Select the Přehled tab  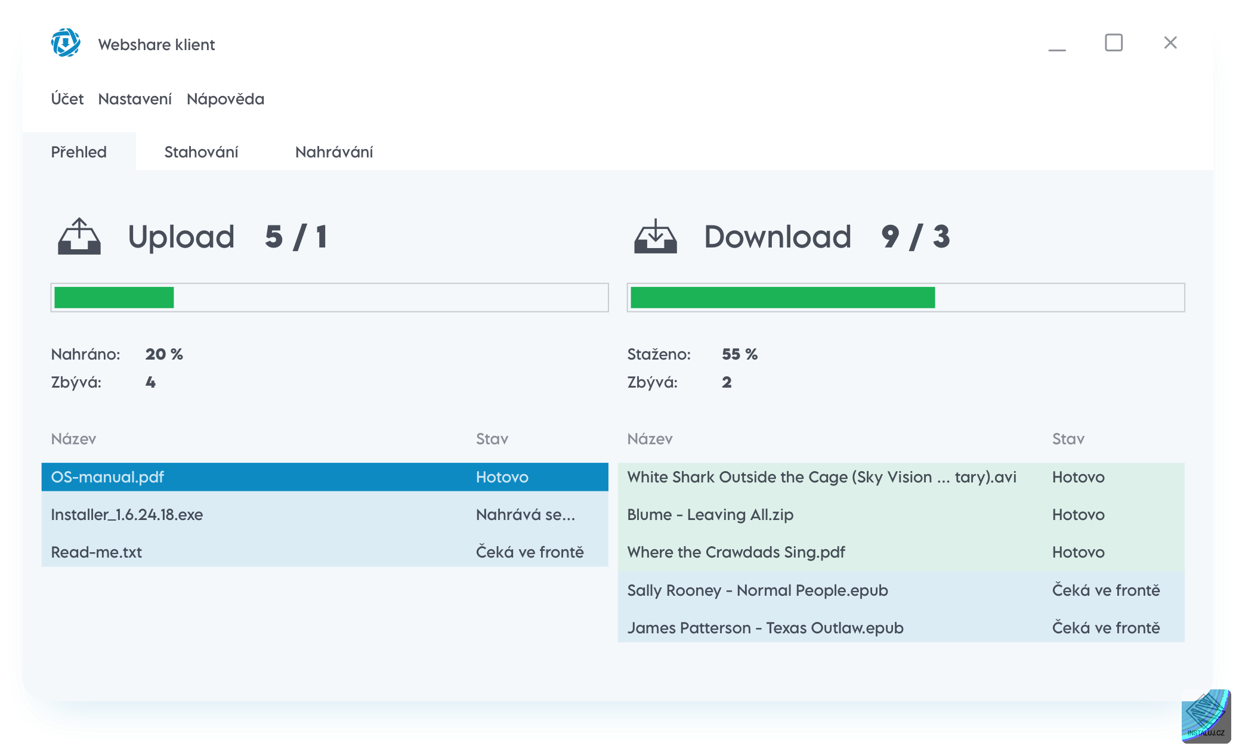(x=79, y=152)
